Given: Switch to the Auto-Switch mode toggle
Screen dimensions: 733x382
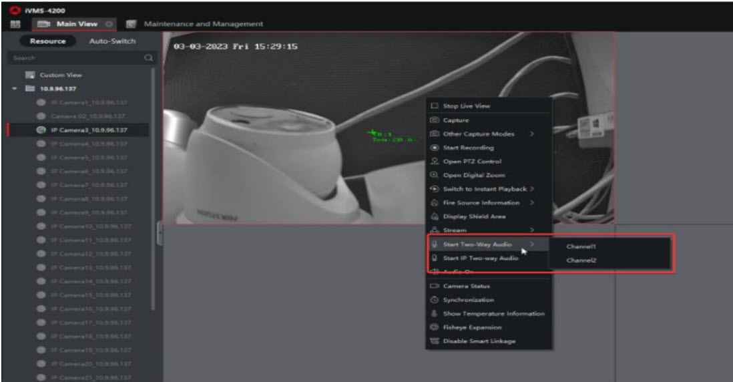Looking at the screenshot, I should (112, 41).
